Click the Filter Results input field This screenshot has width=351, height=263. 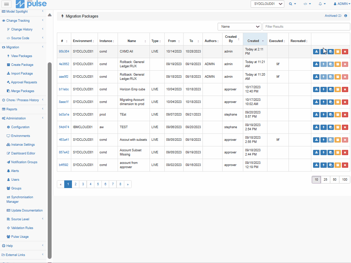306,27
